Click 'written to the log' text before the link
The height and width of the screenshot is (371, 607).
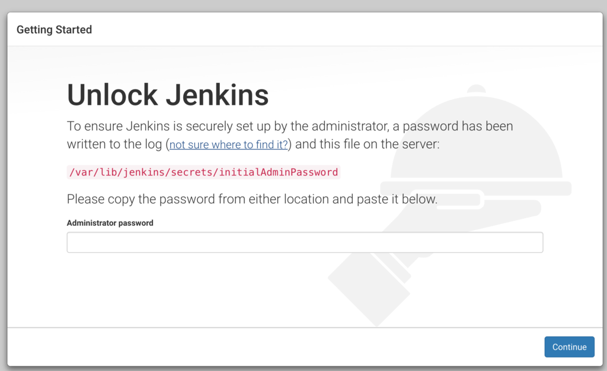(x=114, y=144)
